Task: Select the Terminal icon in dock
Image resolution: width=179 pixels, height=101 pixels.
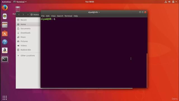Action: point(5,59)
